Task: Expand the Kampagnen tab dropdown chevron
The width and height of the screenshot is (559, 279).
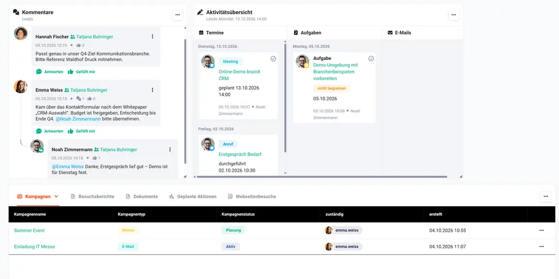Action: (x=56, y=196)
